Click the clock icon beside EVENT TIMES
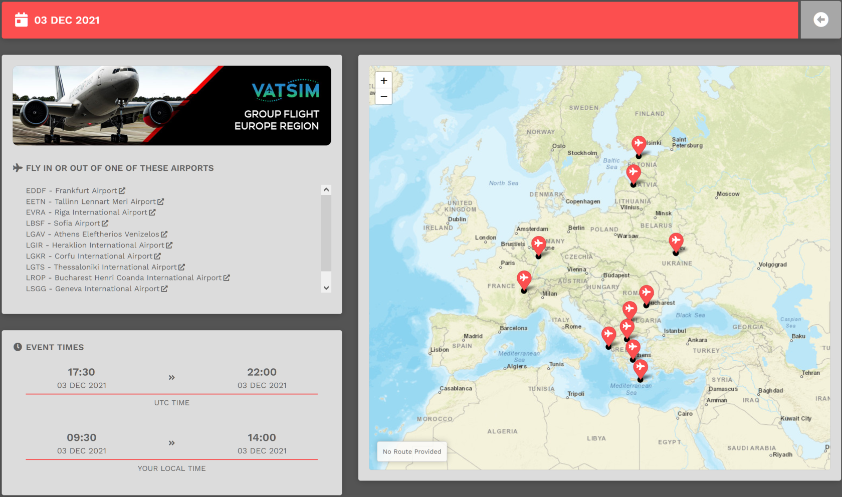 (x=18, y=347)
